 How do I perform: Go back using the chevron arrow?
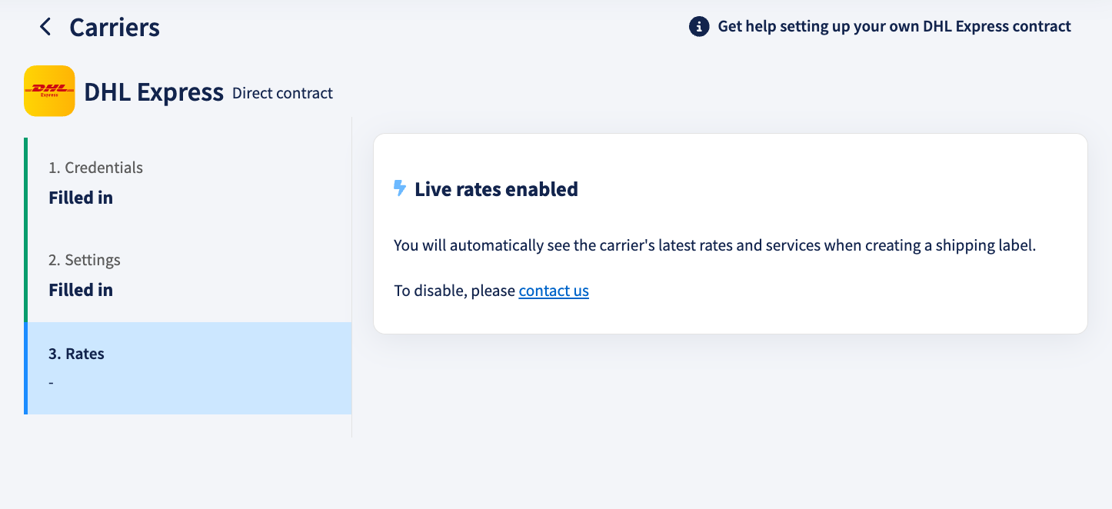(45, 27)
